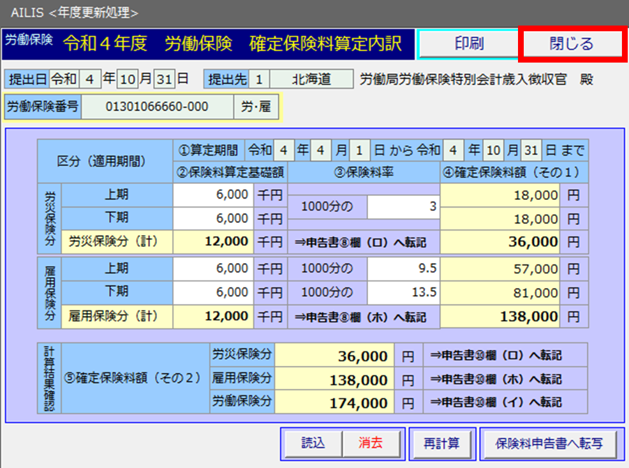The height and width of the screenshot is (468, 629).
Task: Click the 提出先 code field showing 1
Action: 259,80
